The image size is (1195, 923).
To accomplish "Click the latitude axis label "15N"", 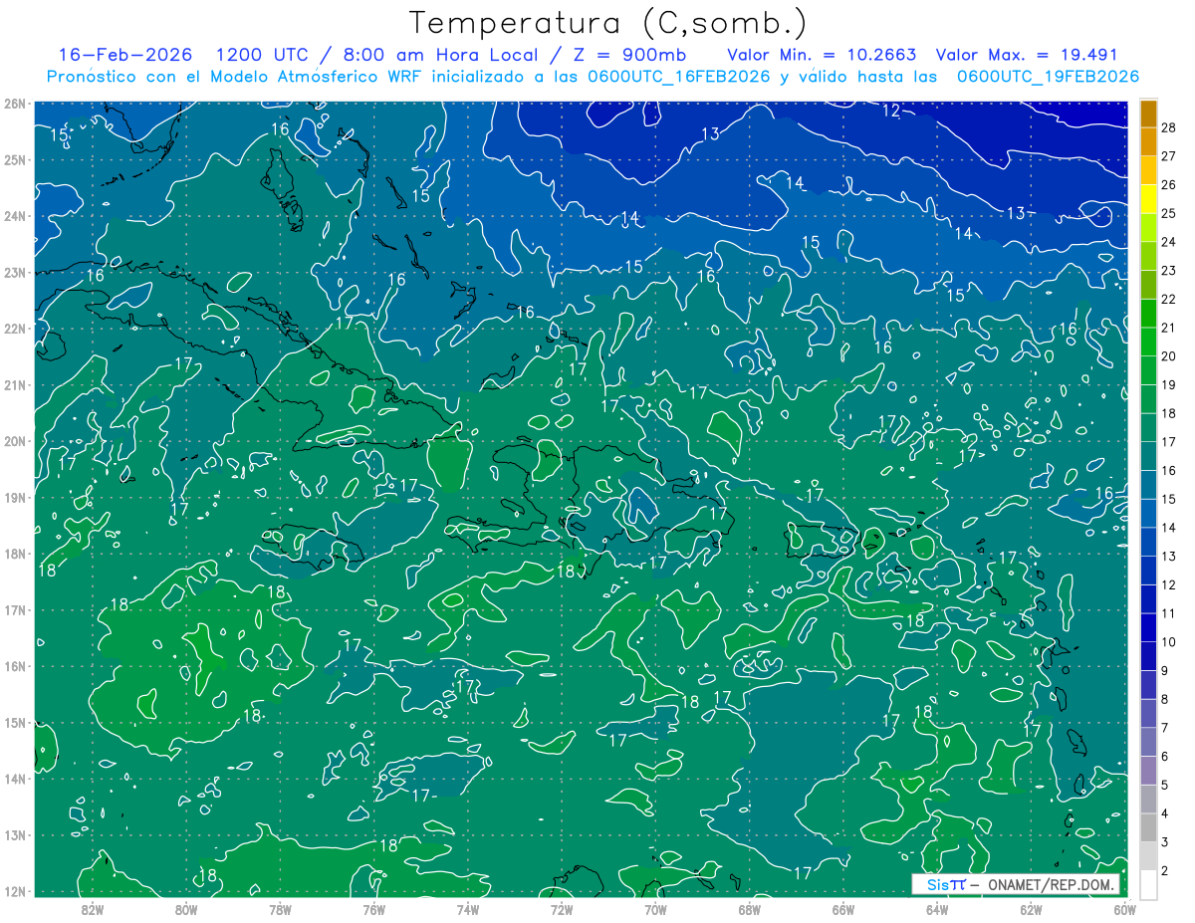I will [x=15, y=722].
